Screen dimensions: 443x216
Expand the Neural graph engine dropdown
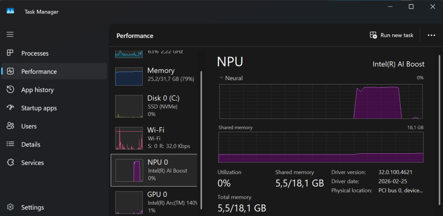pos(221,78)
